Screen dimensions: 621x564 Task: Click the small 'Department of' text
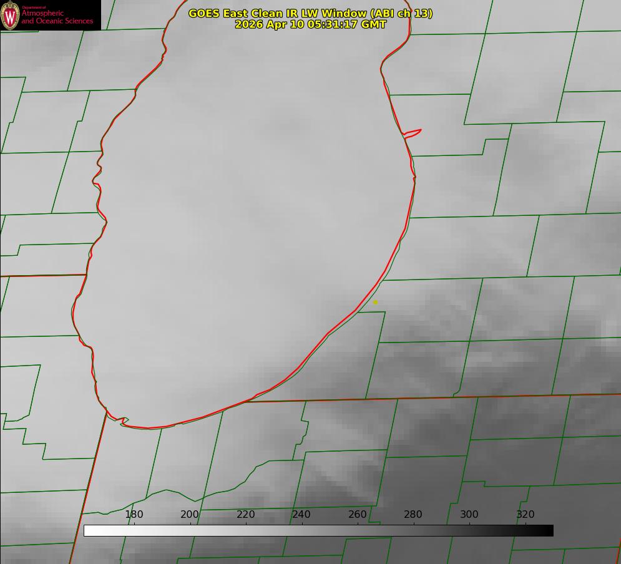[x=34, y=7]
